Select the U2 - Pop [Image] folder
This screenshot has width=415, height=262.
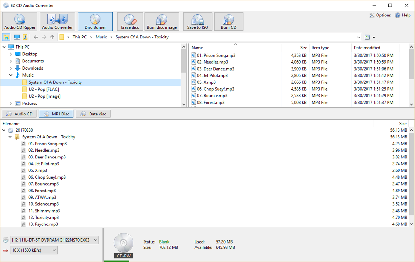point(45,96)
